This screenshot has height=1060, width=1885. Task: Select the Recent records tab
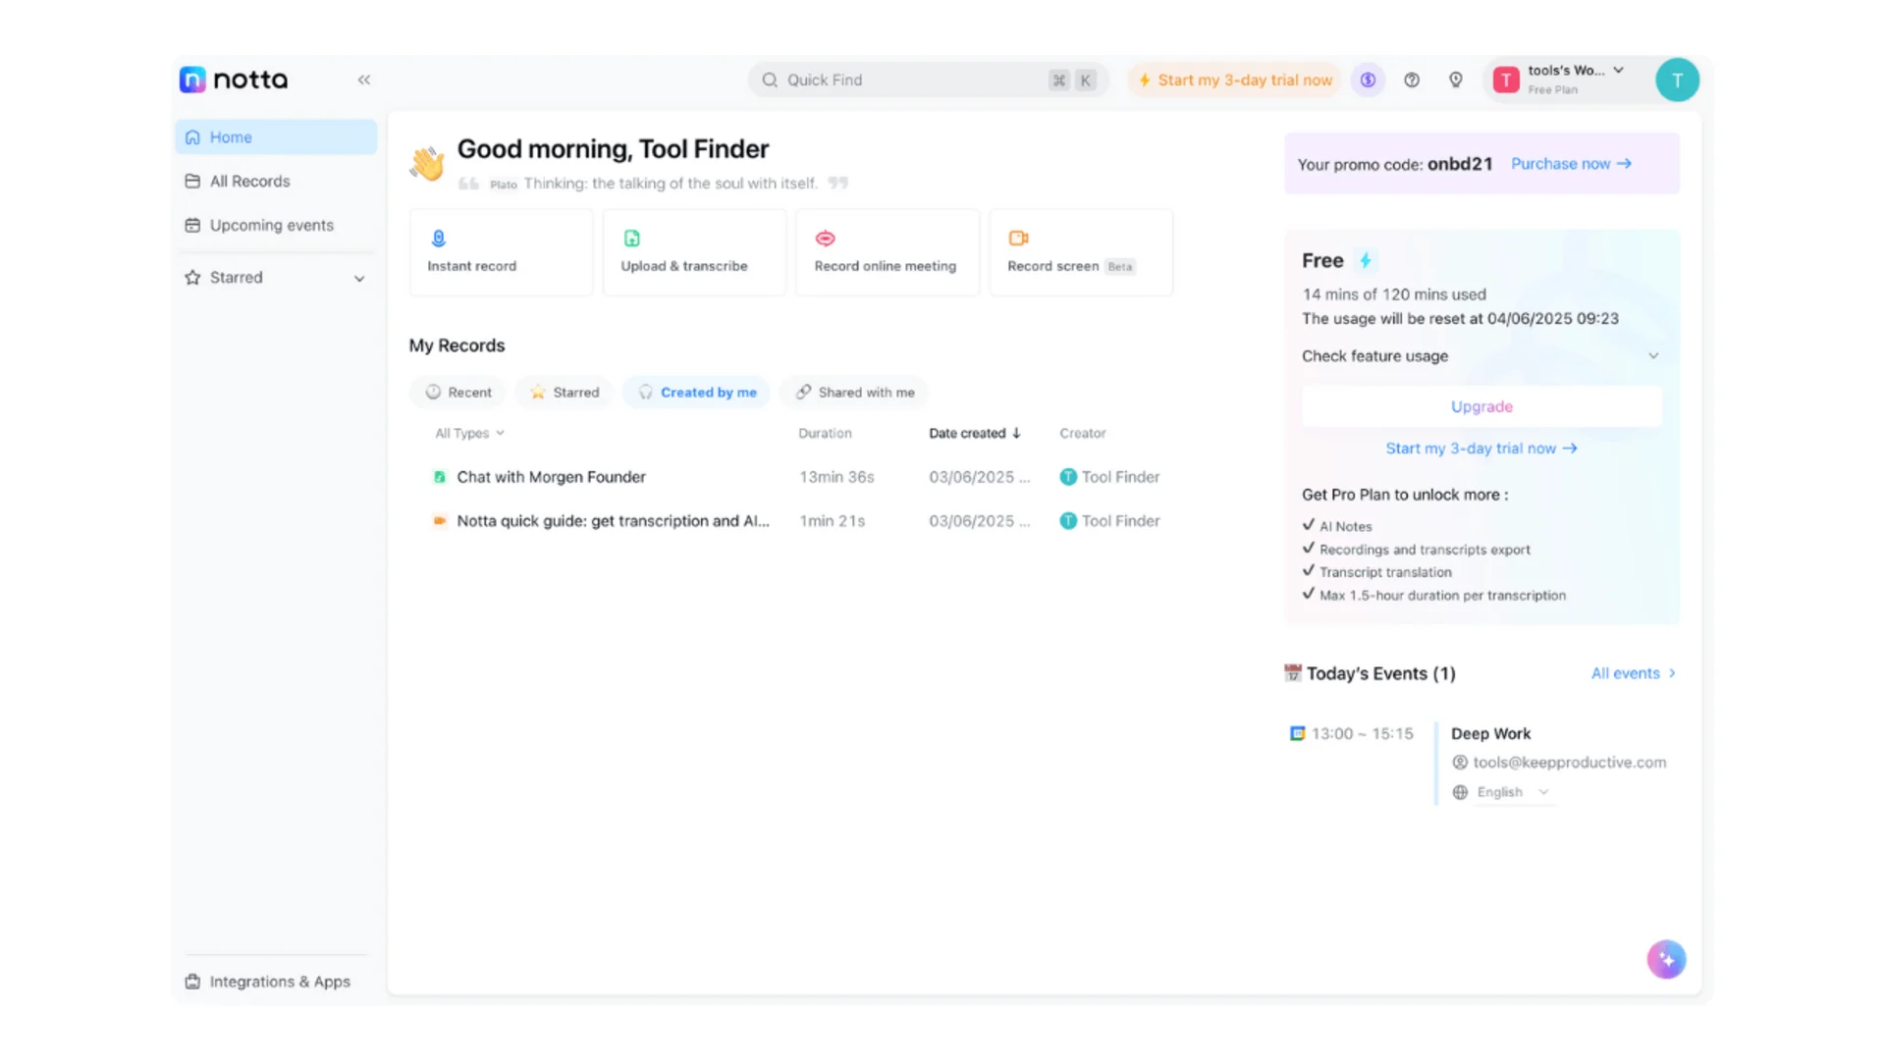tap(458, 393)
